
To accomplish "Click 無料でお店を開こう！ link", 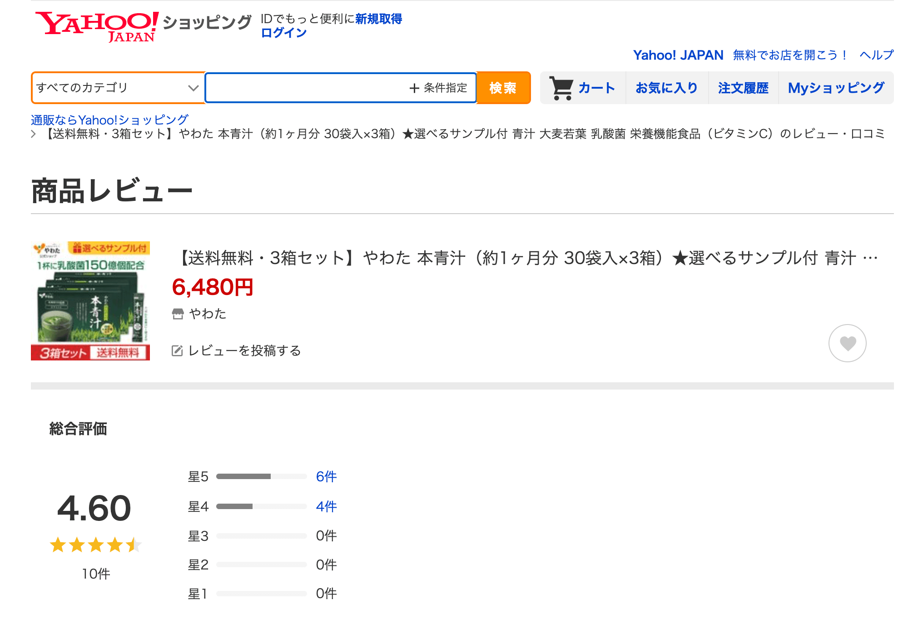I will tap(791, 55).
